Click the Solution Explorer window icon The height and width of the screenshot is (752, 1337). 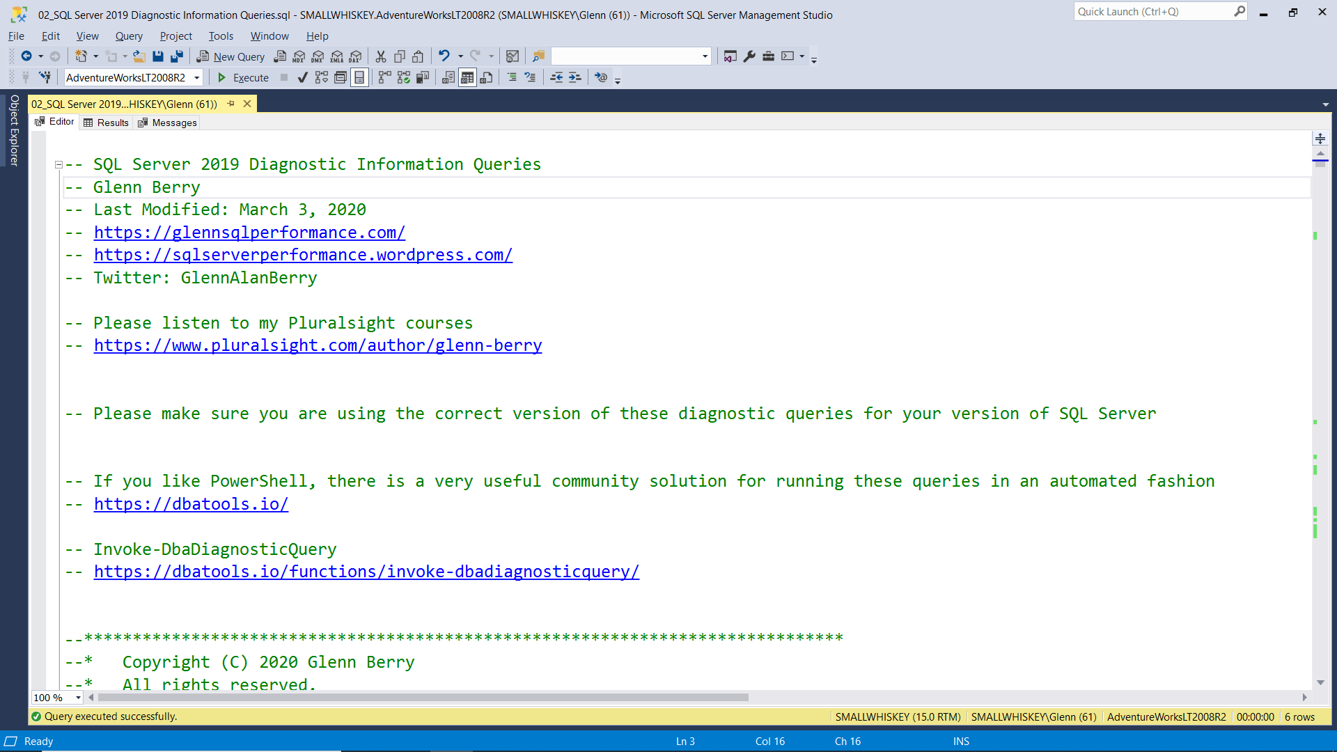coord(730,56)
